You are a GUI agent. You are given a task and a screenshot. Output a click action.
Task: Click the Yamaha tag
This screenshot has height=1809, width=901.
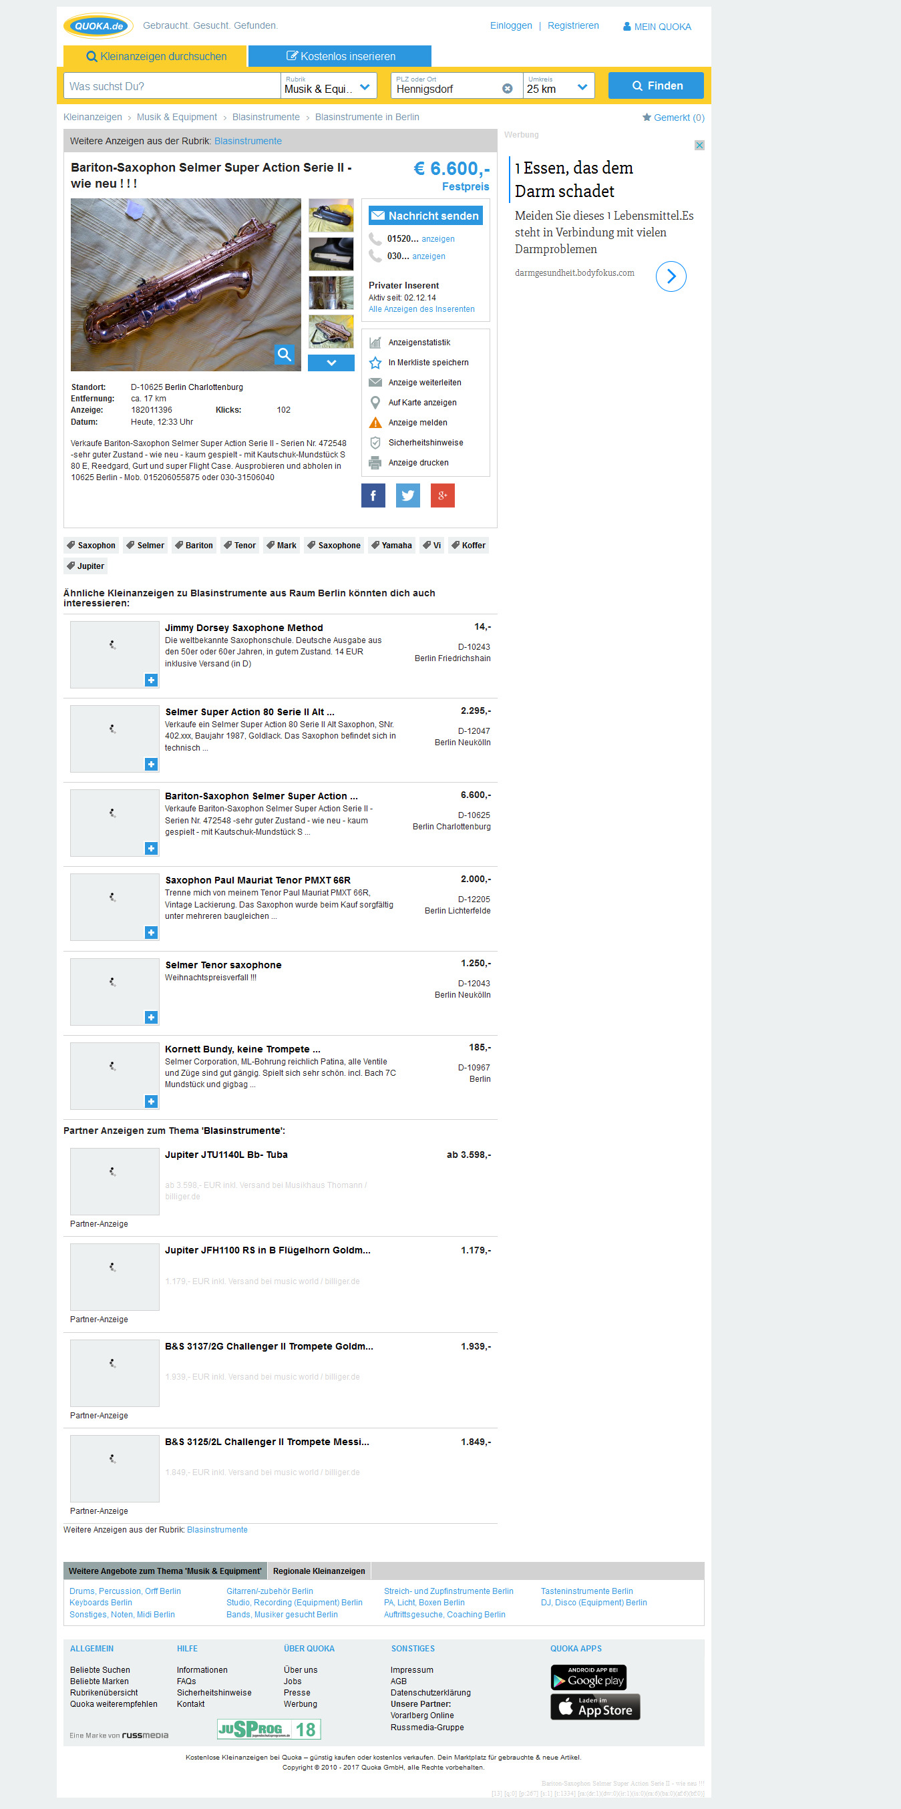pyautogui.click(x=391, y=545)
